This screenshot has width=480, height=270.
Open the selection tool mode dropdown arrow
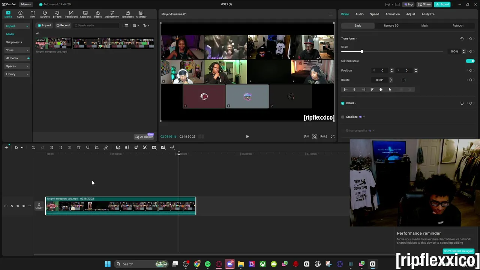pos(22,148)
